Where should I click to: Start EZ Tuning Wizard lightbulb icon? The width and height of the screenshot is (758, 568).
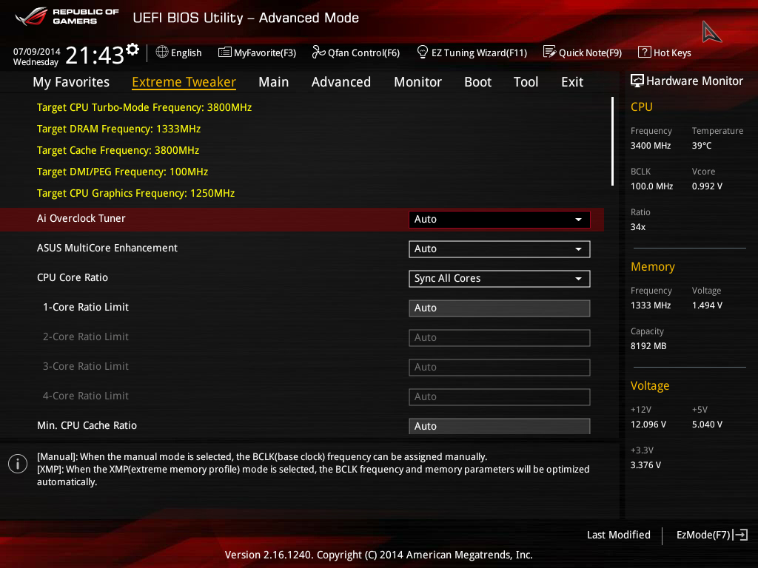pos(422,52)
